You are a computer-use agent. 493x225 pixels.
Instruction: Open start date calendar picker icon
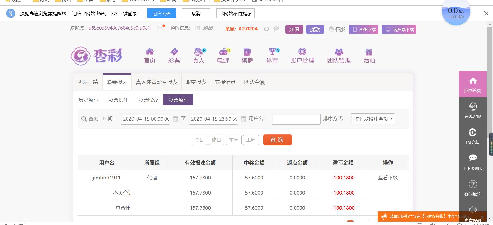coord(176,119)
